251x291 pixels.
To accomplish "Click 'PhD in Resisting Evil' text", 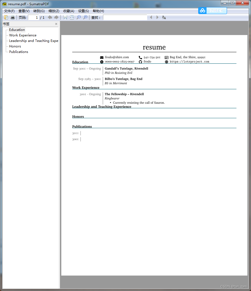I will click(118, 73).
